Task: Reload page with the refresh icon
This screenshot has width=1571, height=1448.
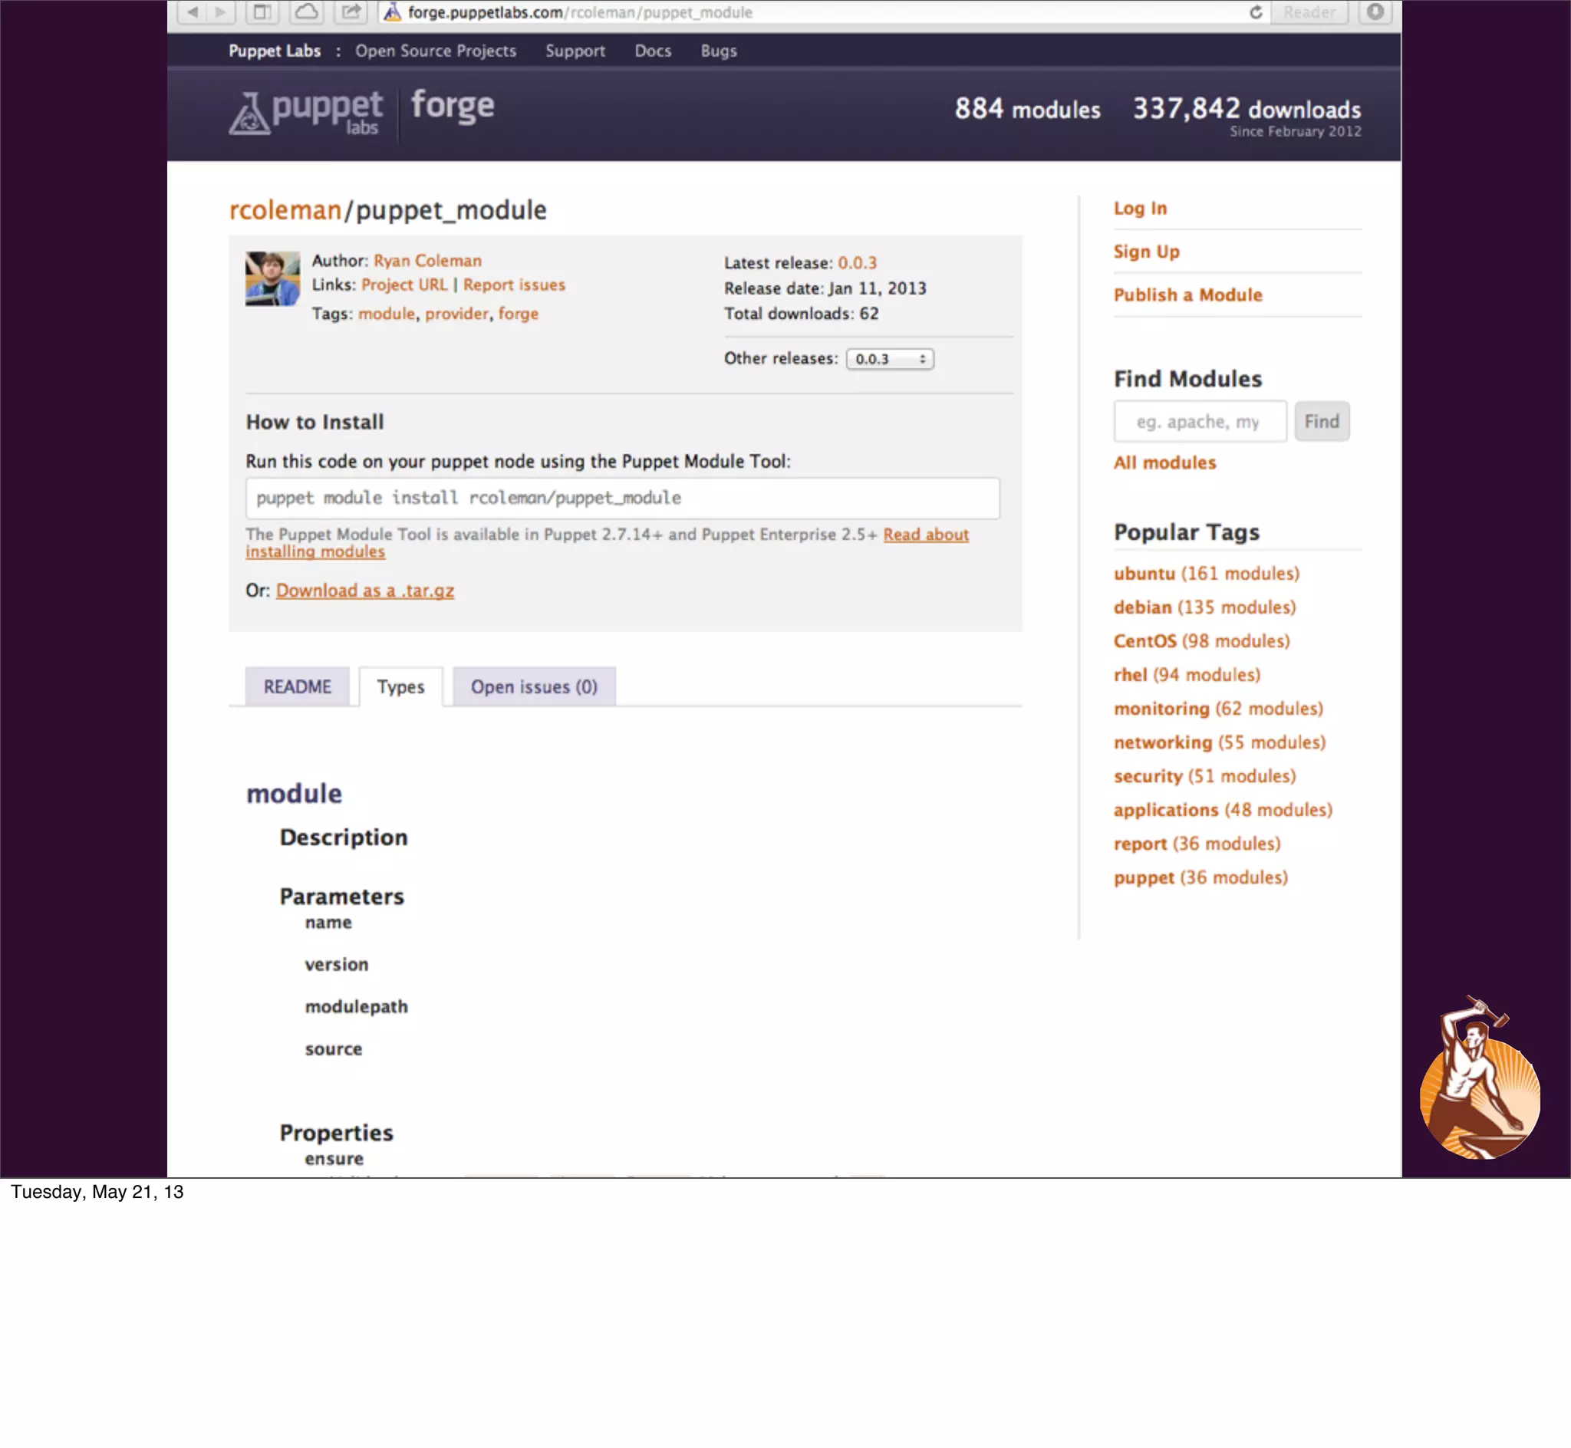Action: point(1255,12)
